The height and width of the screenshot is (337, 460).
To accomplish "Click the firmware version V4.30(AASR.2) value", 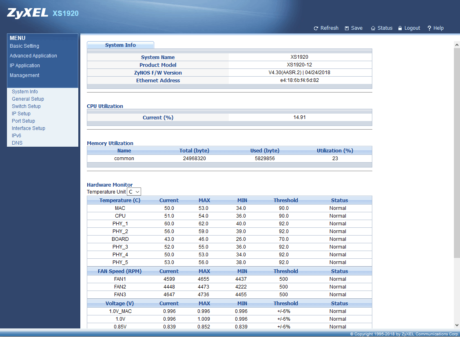I will click(299, 73).
